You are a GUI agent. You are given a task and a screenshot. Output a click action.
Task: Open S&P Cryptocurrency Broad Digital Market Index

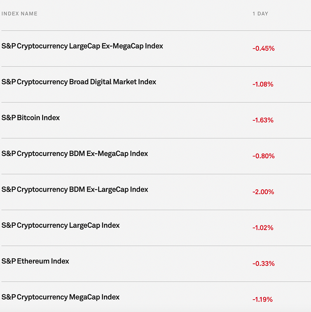coord(79,82)
